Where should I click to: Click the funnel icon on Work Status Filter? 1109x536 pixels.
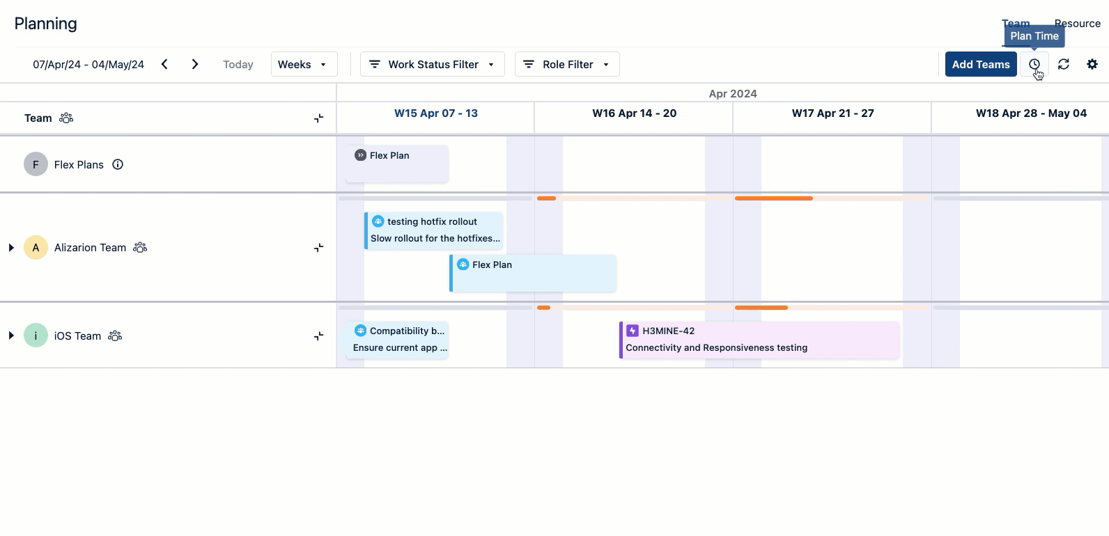375,64
